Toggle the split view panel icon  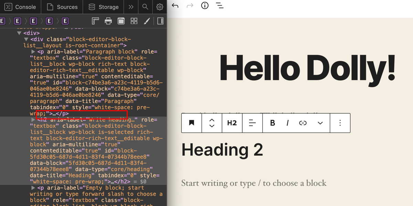click(x=160, y=21)
